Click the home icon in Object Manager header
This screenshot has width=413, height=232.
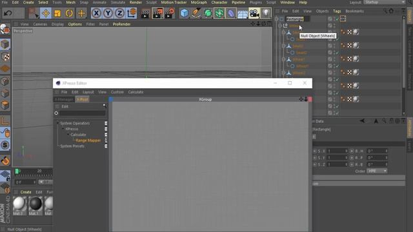392,11
